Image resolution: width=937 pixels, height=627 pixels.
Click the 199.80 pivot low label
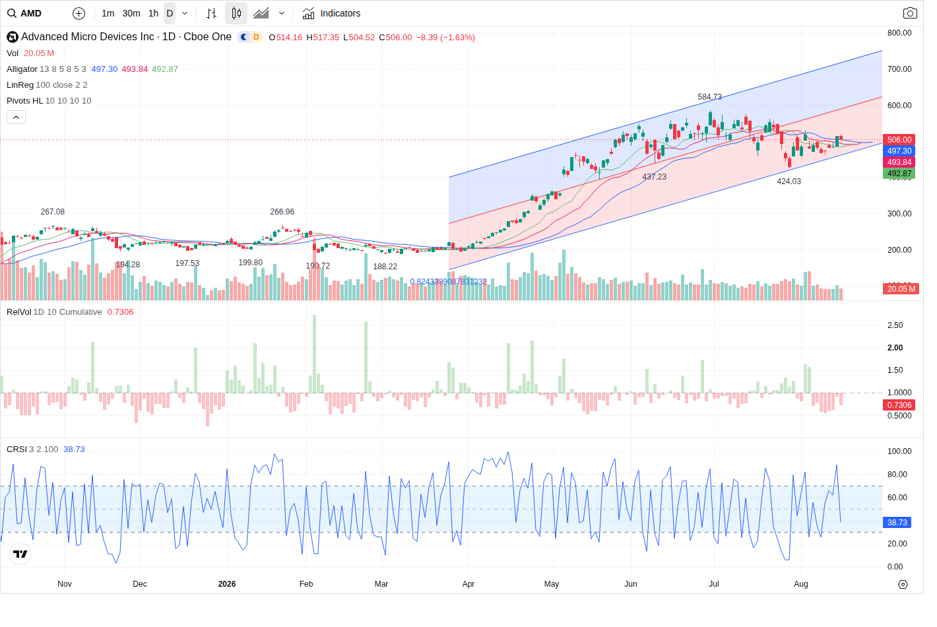pos(251,263)
